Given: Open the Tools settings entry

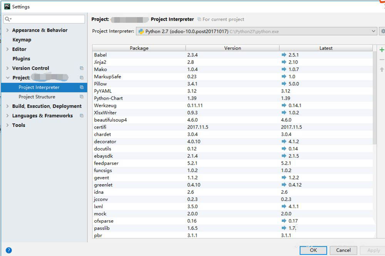Looking at the screenshot, I should coord(18,125).
